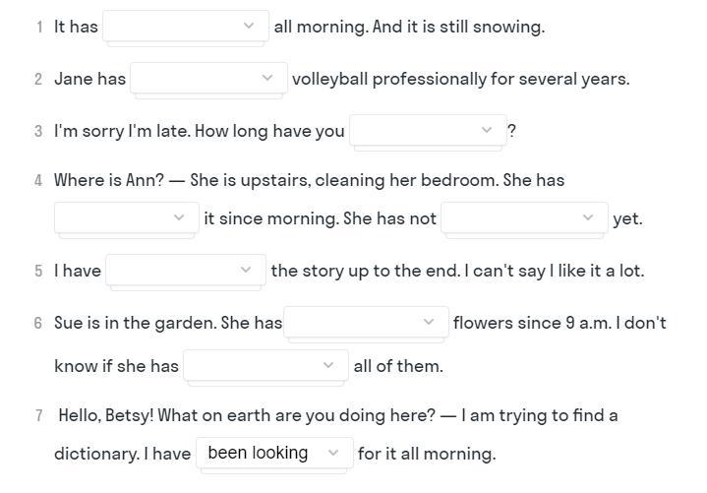Click the text "Where is Ann?"
Screen dimensions: 707x493
click(x=108, y=180)
